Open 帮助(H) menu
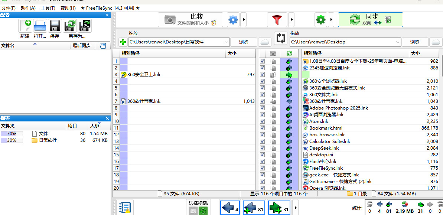Image resolution: width=443 pixels, height=215 pixels. 68,8
